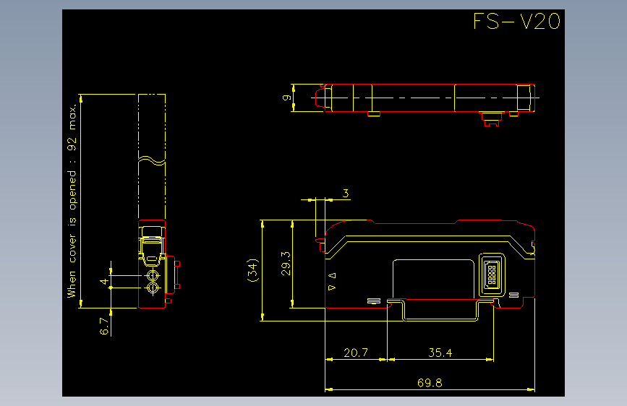Pick the DIN rail mounting bracket outline
627x406 pixels.
(440, 309)
